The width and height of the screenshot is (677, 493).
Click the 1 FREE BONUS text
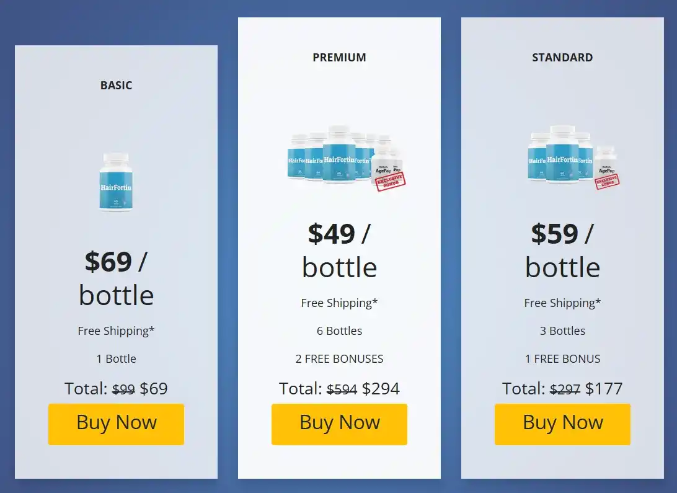562,359
